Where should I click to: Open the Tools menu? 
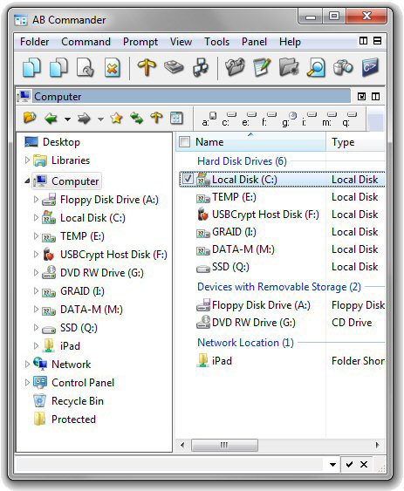click(217, 42)
